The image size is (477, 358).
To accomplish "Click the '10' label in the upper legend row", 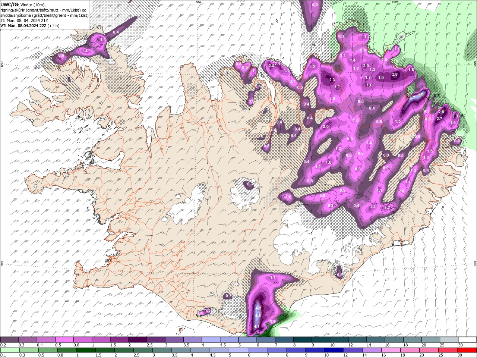I will (x=332, y=345).
